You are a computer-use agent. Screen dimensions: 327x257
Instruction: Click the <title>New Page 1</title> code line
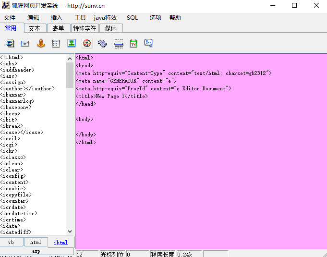(x=112, y=96)
